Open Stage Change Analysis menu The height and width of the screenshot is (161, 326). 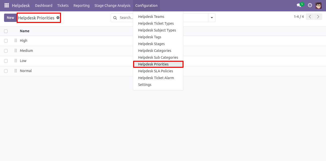point(112,6)
